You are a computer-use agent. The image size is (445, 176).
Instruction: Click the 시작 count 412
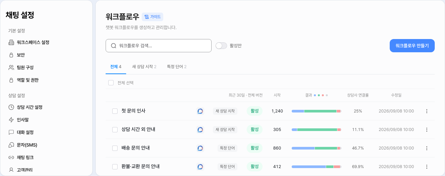coord(277,167)
